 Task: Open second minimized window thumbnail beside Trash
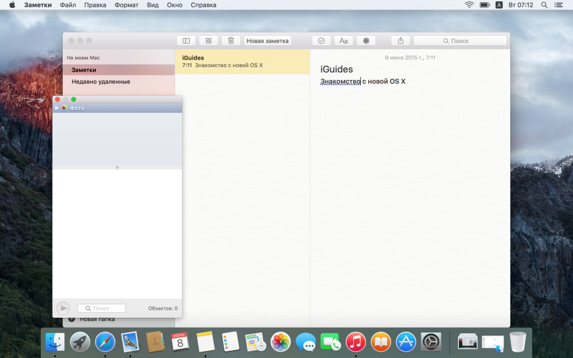tap(492, 343)
